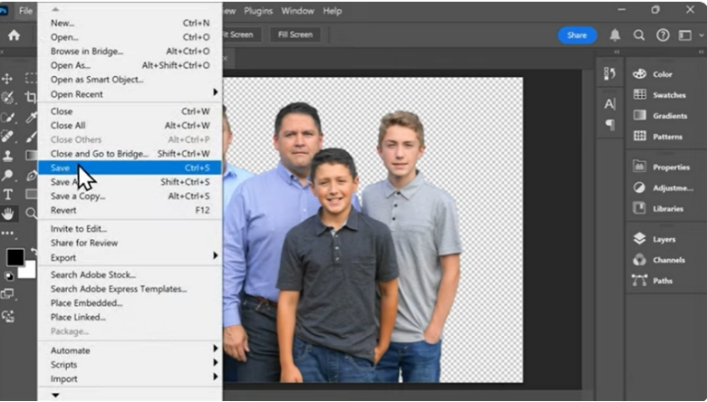Click the Home icon in the options bar
This screenshot has height=402, width=707.
[14, 35]
